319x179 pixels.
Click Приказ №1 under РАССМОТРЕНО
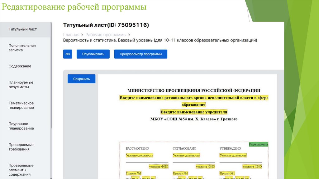(x=133, y=173)
